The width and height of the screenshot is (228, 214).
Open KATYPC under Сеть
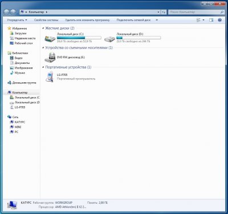pyautogui.click(x=20, y=122)
